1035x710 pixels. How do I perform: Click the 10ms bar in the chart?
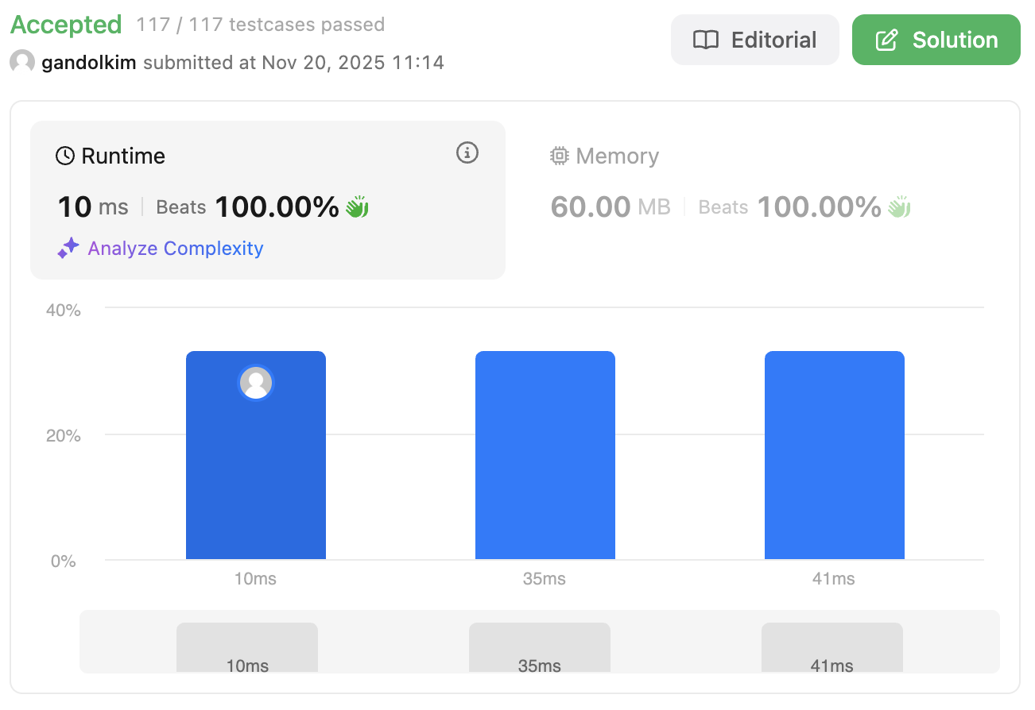click(x=256, y=455)
